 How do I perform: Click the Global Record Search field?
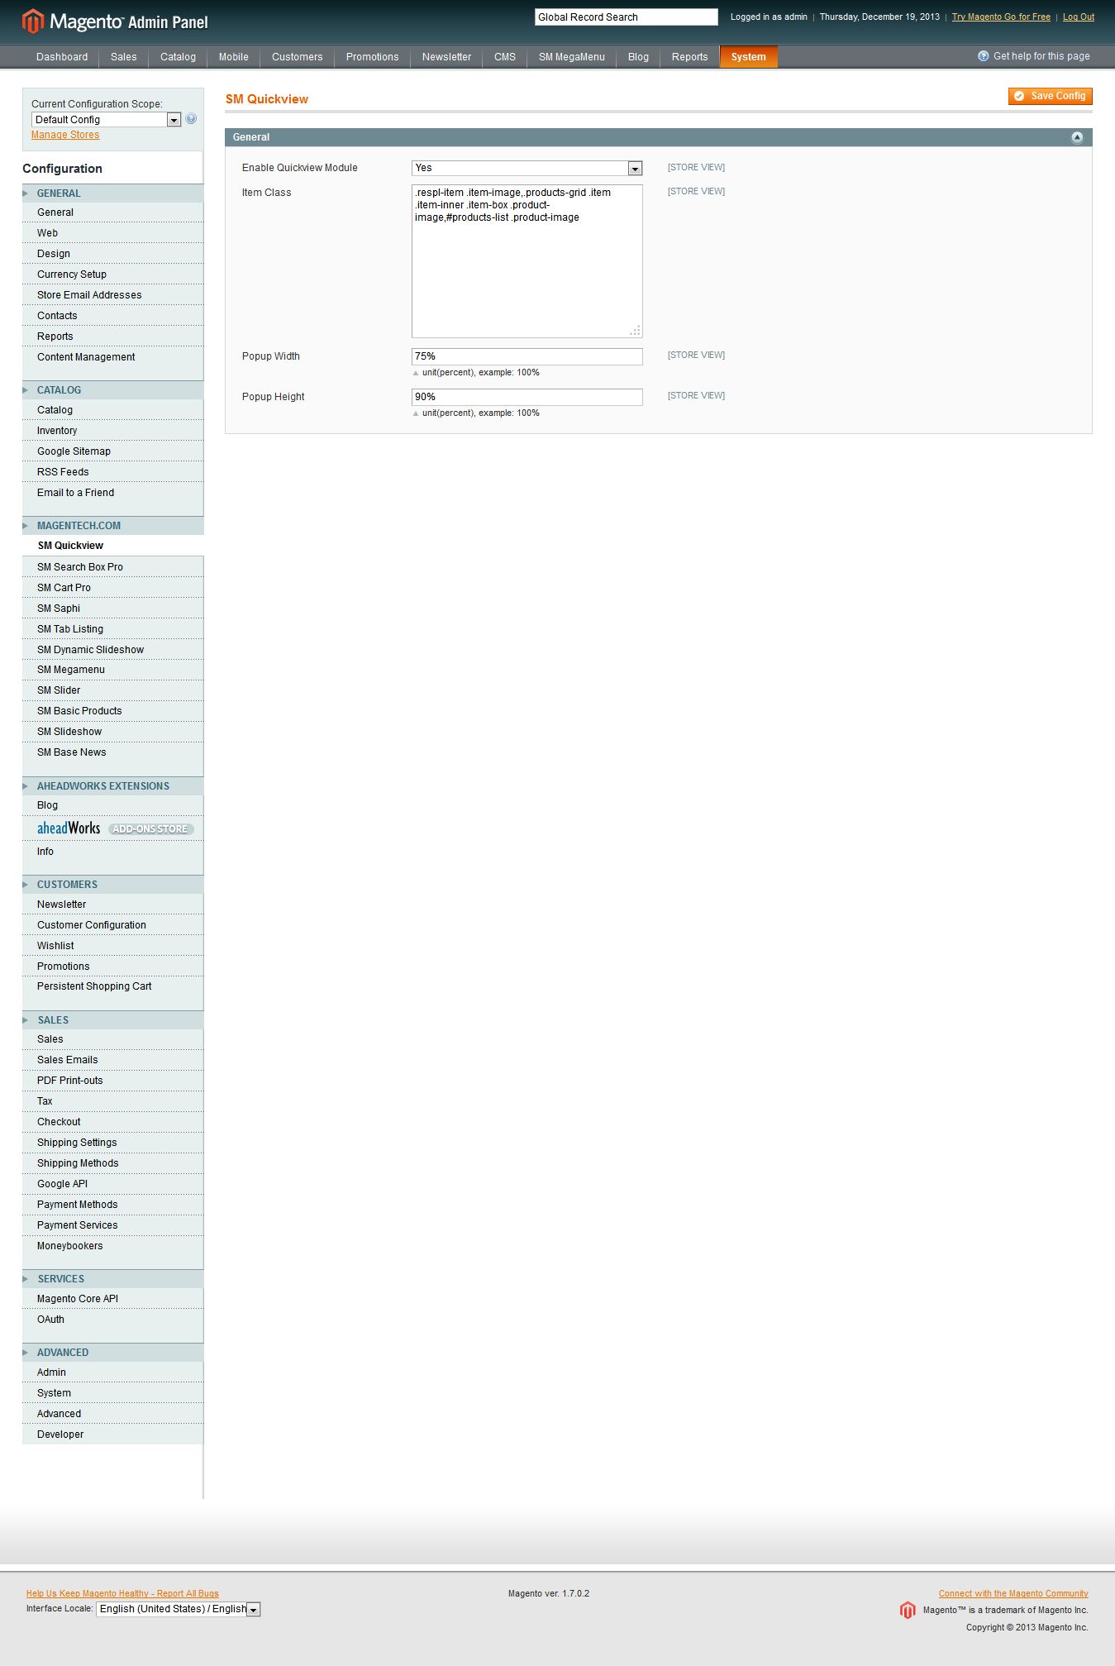pos(627,17)
